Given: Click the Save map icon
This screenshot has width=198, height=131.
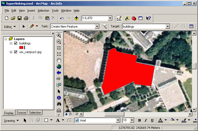Looking at the screenshot, I should click(20, 18).
